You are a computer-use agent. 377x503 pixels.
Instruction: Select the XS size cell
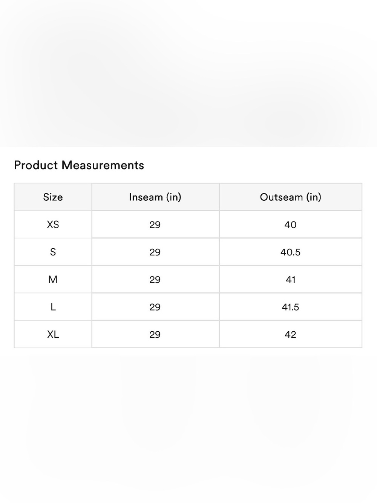(53, 225)
